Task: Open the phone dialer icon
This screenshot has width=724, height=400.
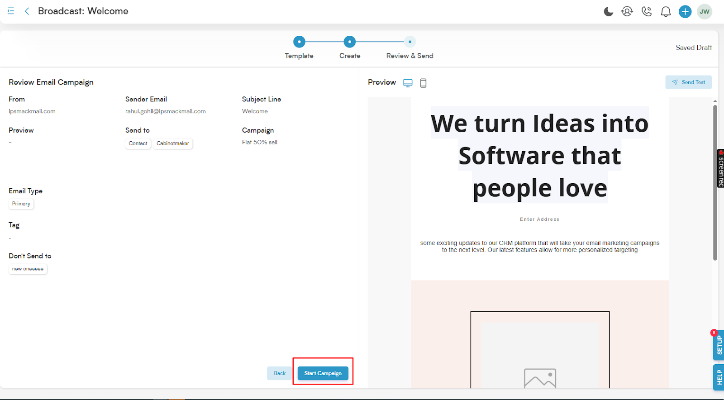Action: (647, 12)
